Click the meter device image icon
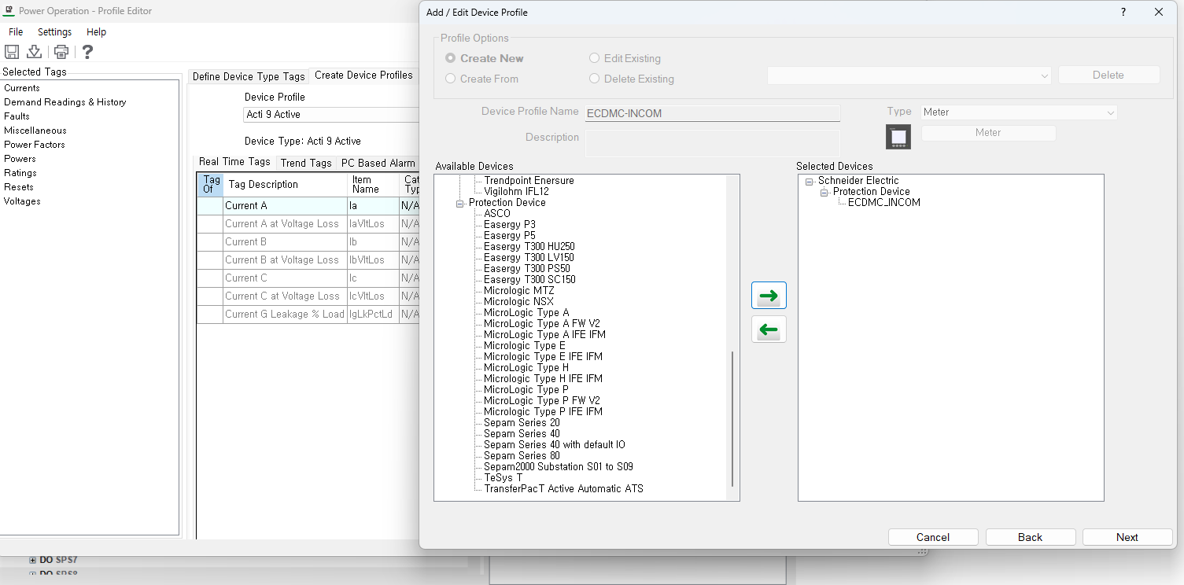The height and width of the screenshot is (585, 1184). point(898,137)
